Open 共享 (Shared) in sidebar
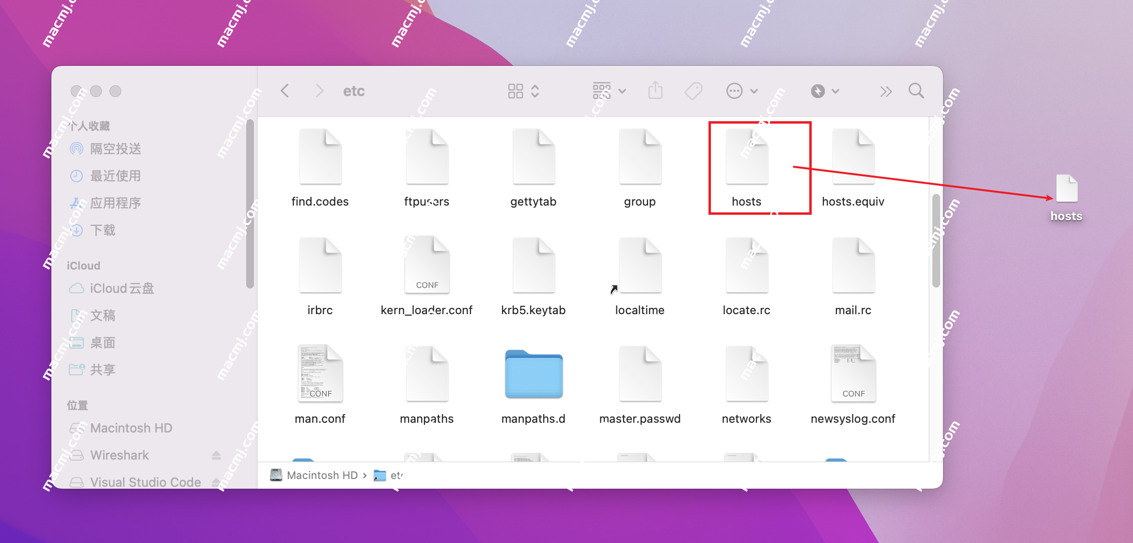1133x543 pixels. (93, 370)
